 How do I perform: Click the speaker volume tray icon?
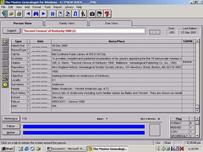[x=158, y=149]
